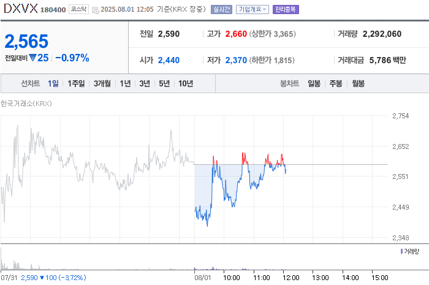Switch to 일봉 candlestick chart
Viewport: 429px width, 285px height.
pyautogui.click(x=314, y=83)
